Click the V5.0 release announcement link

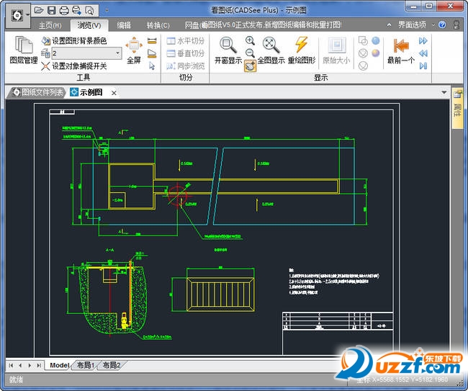click(272, 25)
